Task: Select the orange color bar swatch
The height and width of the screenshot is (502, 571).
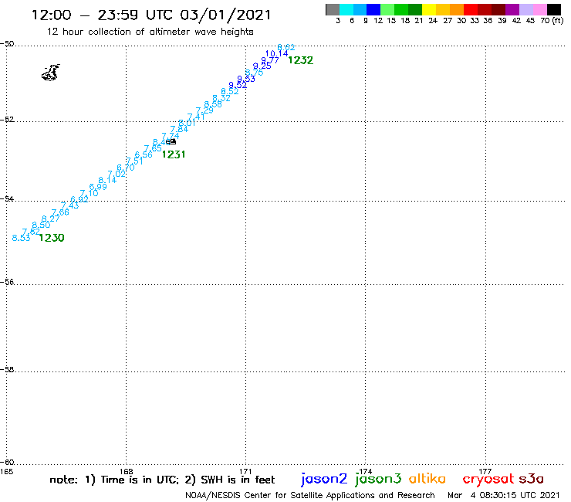Action: pos(457,9)
